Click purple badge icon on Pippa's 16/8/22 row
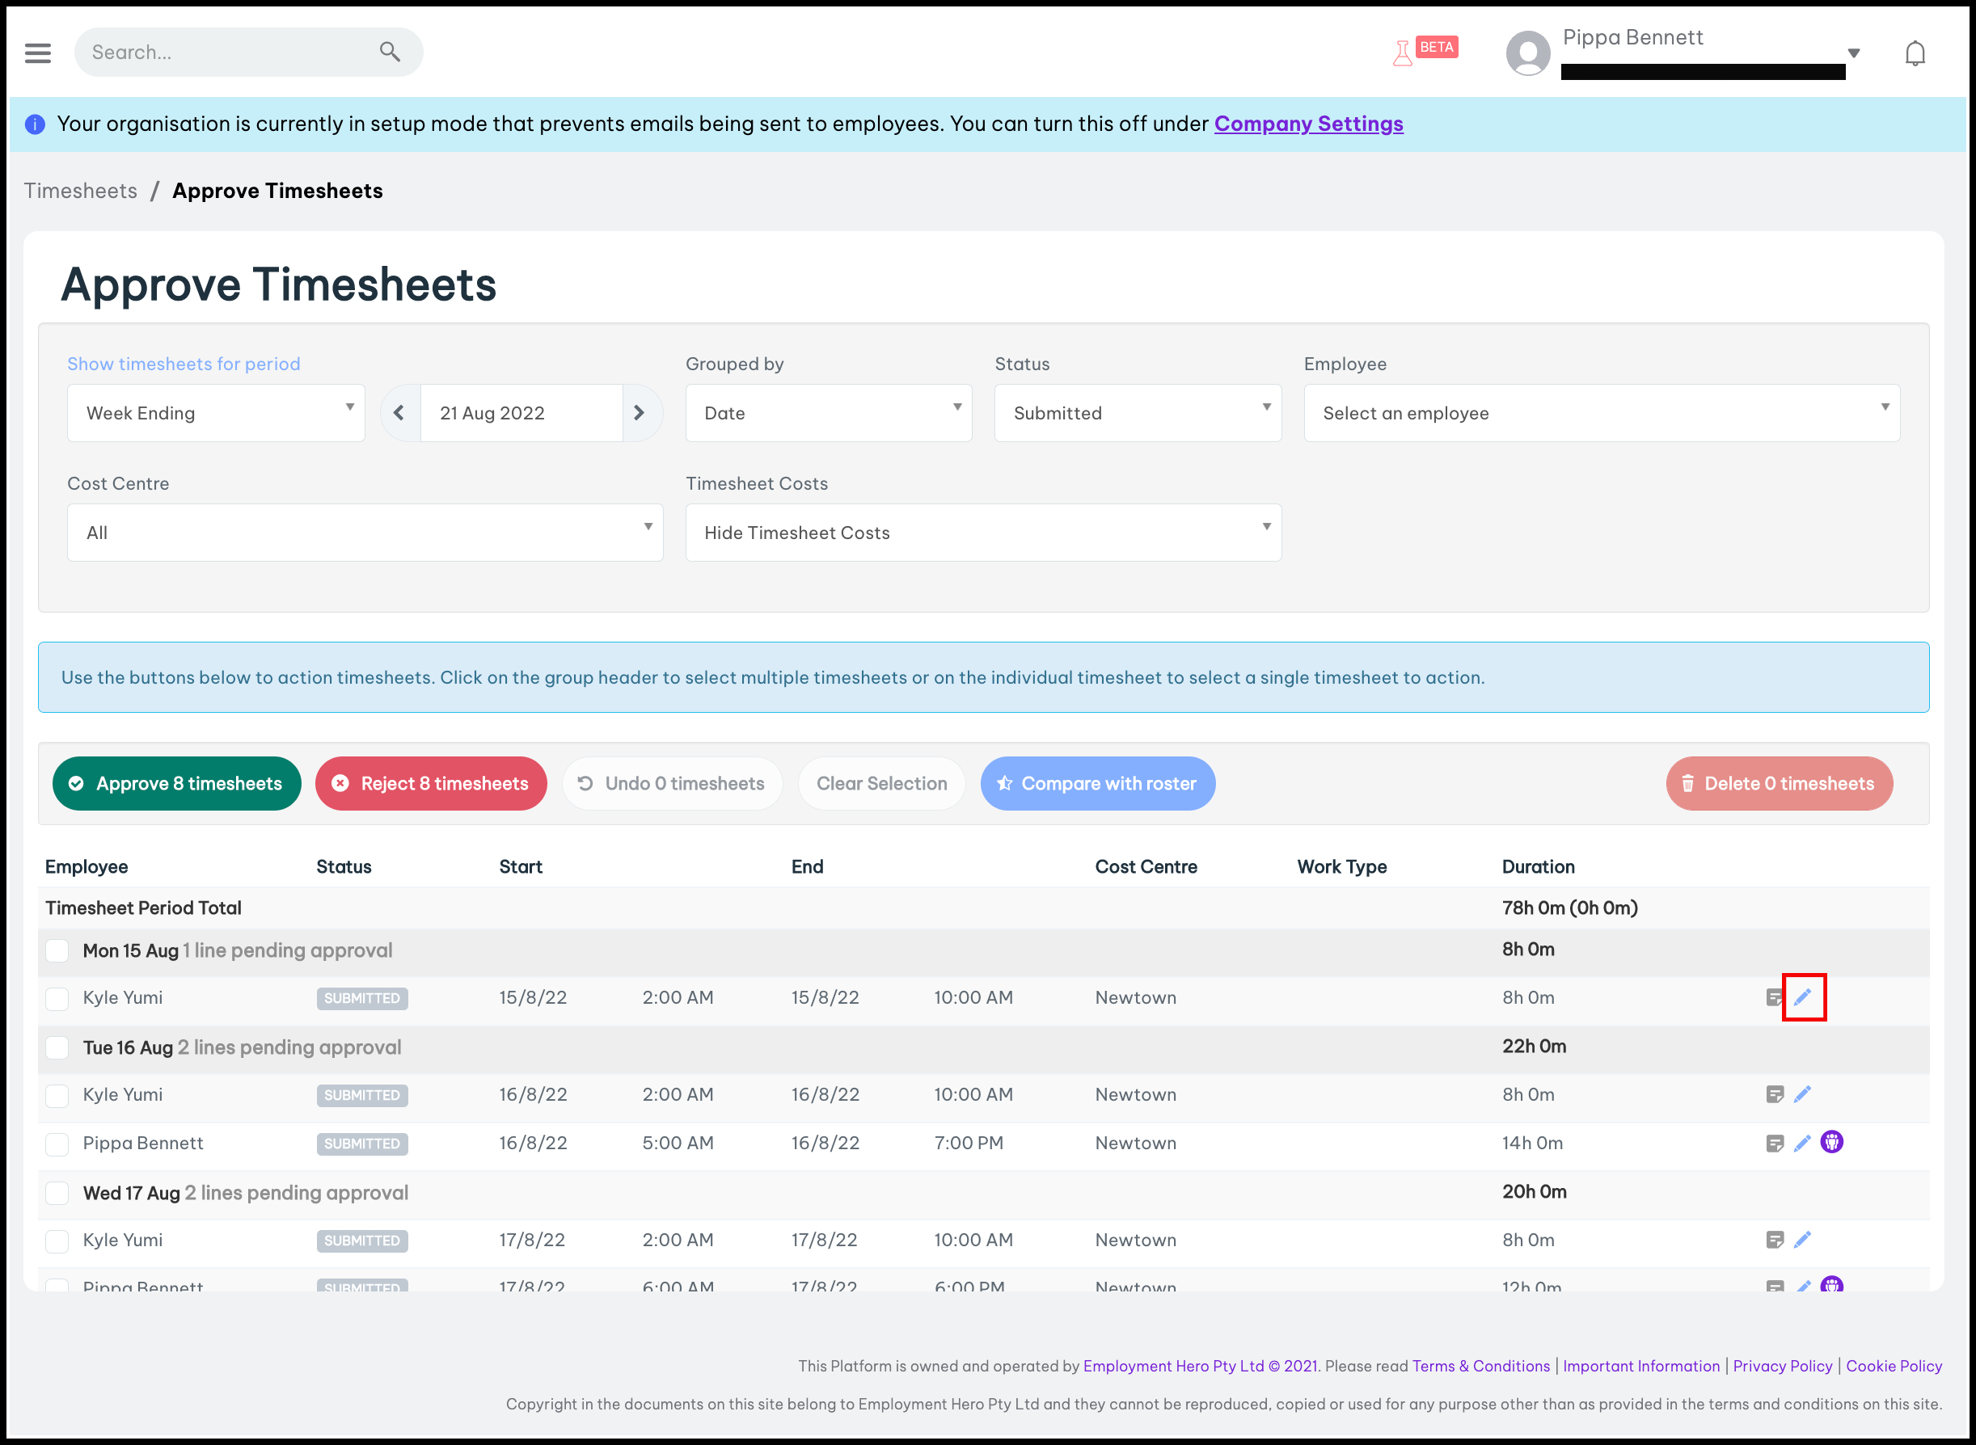Screen dimensions: 1976x1445 point(1831,1143)
